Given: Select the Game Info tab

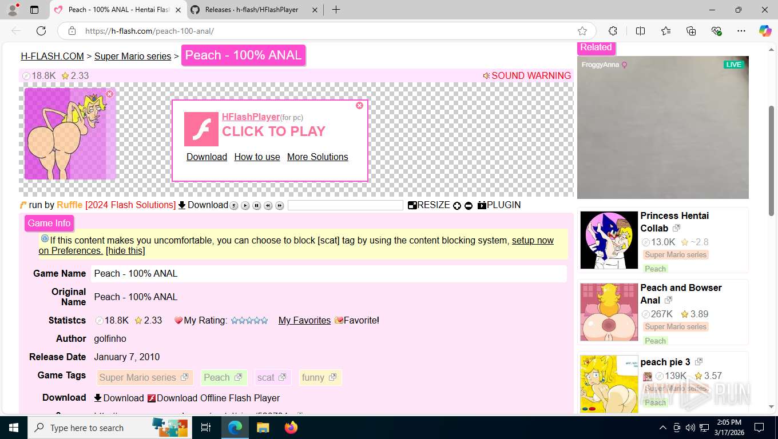Looking at the screenshot, I should [49, 223].
